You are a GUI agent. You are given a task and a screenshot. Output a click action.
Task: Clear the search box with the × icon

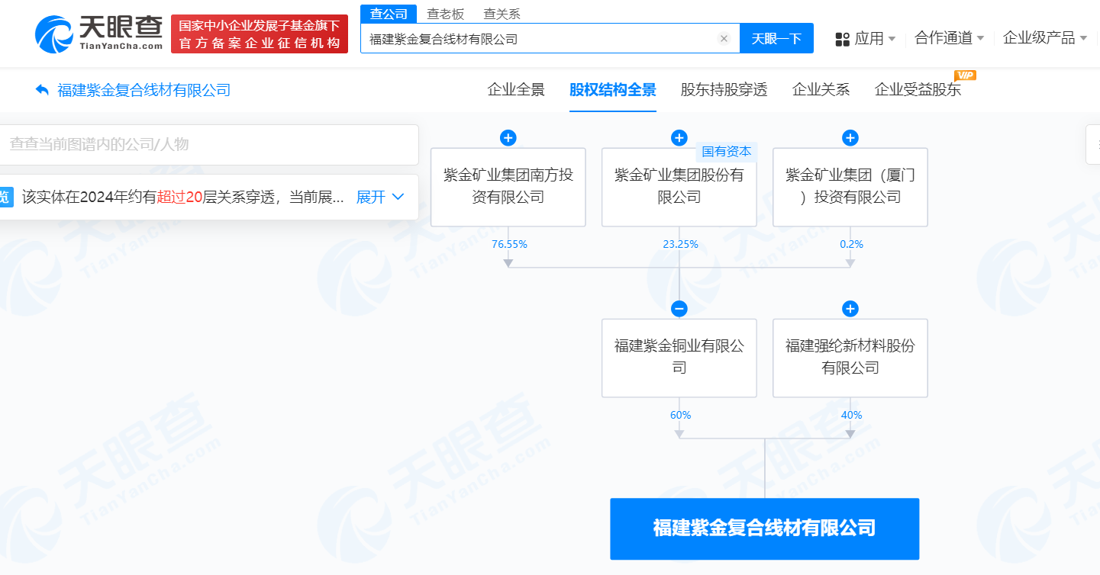pyautogui.click(x=724, y=38)
